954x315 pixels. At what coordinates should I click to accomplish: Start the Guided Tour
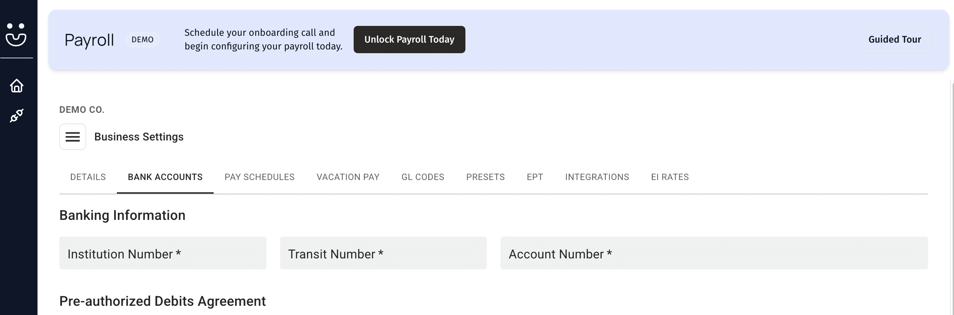tap(895, 39)
